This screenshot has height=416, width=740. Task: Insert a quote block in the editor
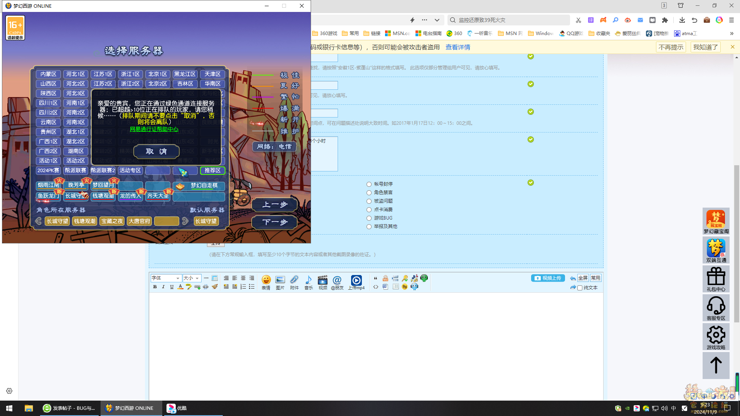pos(376,278)
